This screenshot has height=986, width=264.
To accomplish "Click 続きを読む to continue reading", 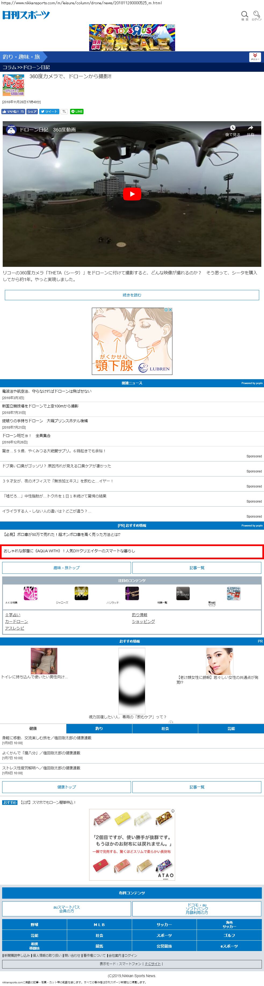I will pyautogui.click(x=132, y=295).
